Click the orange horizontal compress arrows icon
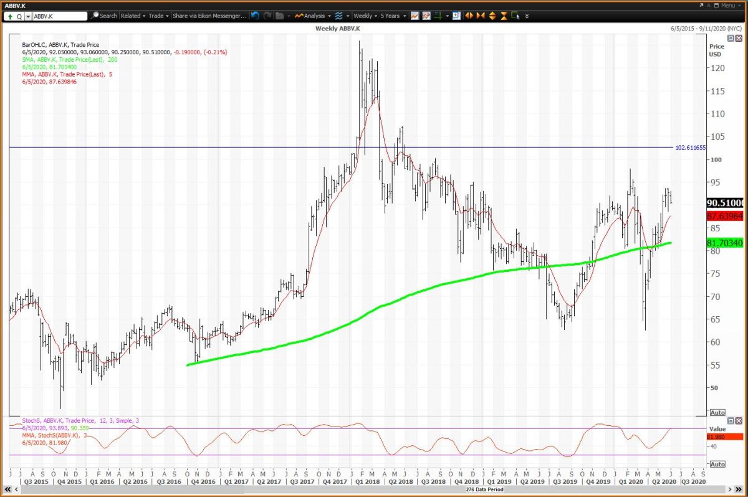Viewport: 748px width, 497px height. tap(481, 16)
